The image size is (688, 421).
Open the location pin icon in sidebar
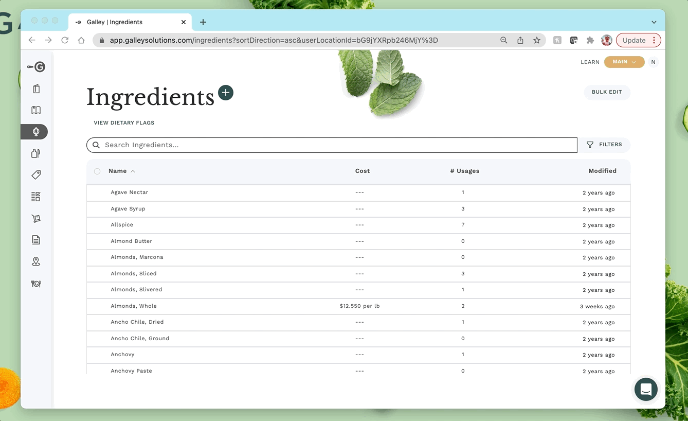point(36,261)
